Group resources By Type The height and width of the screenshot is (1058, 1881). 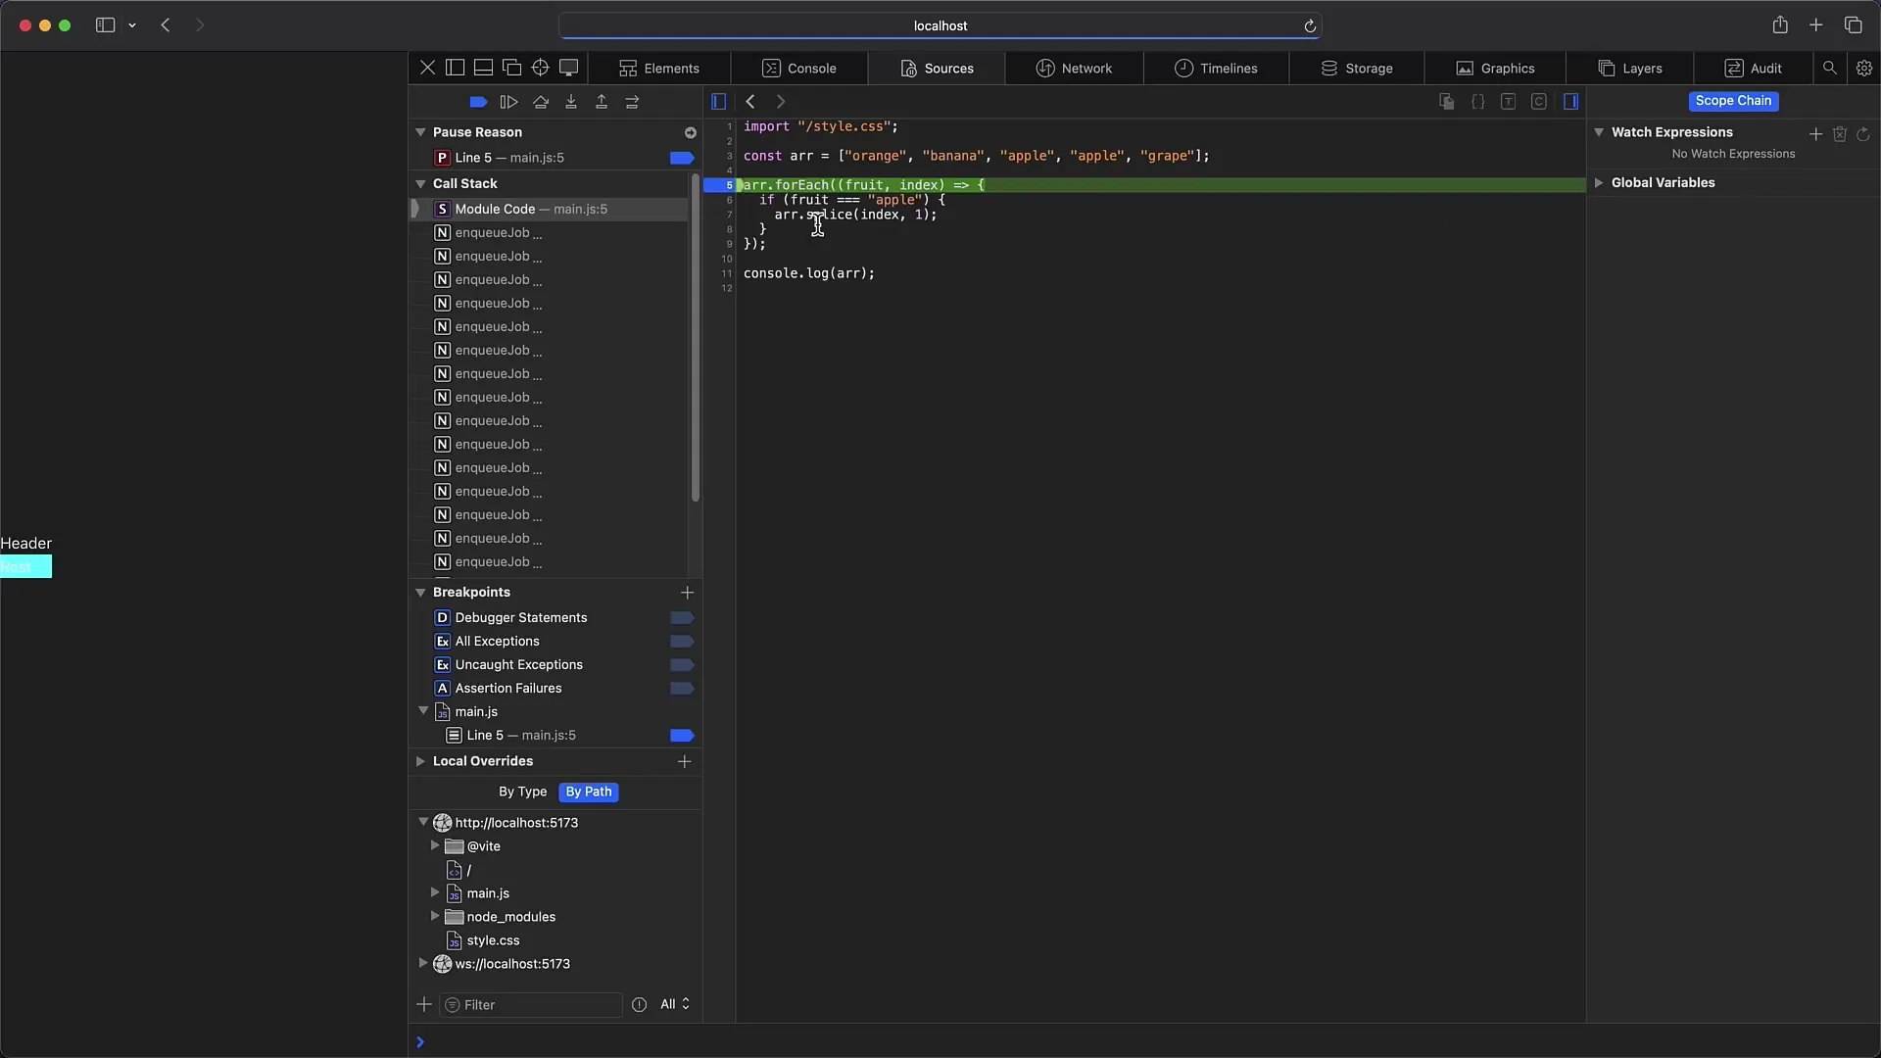522,792
